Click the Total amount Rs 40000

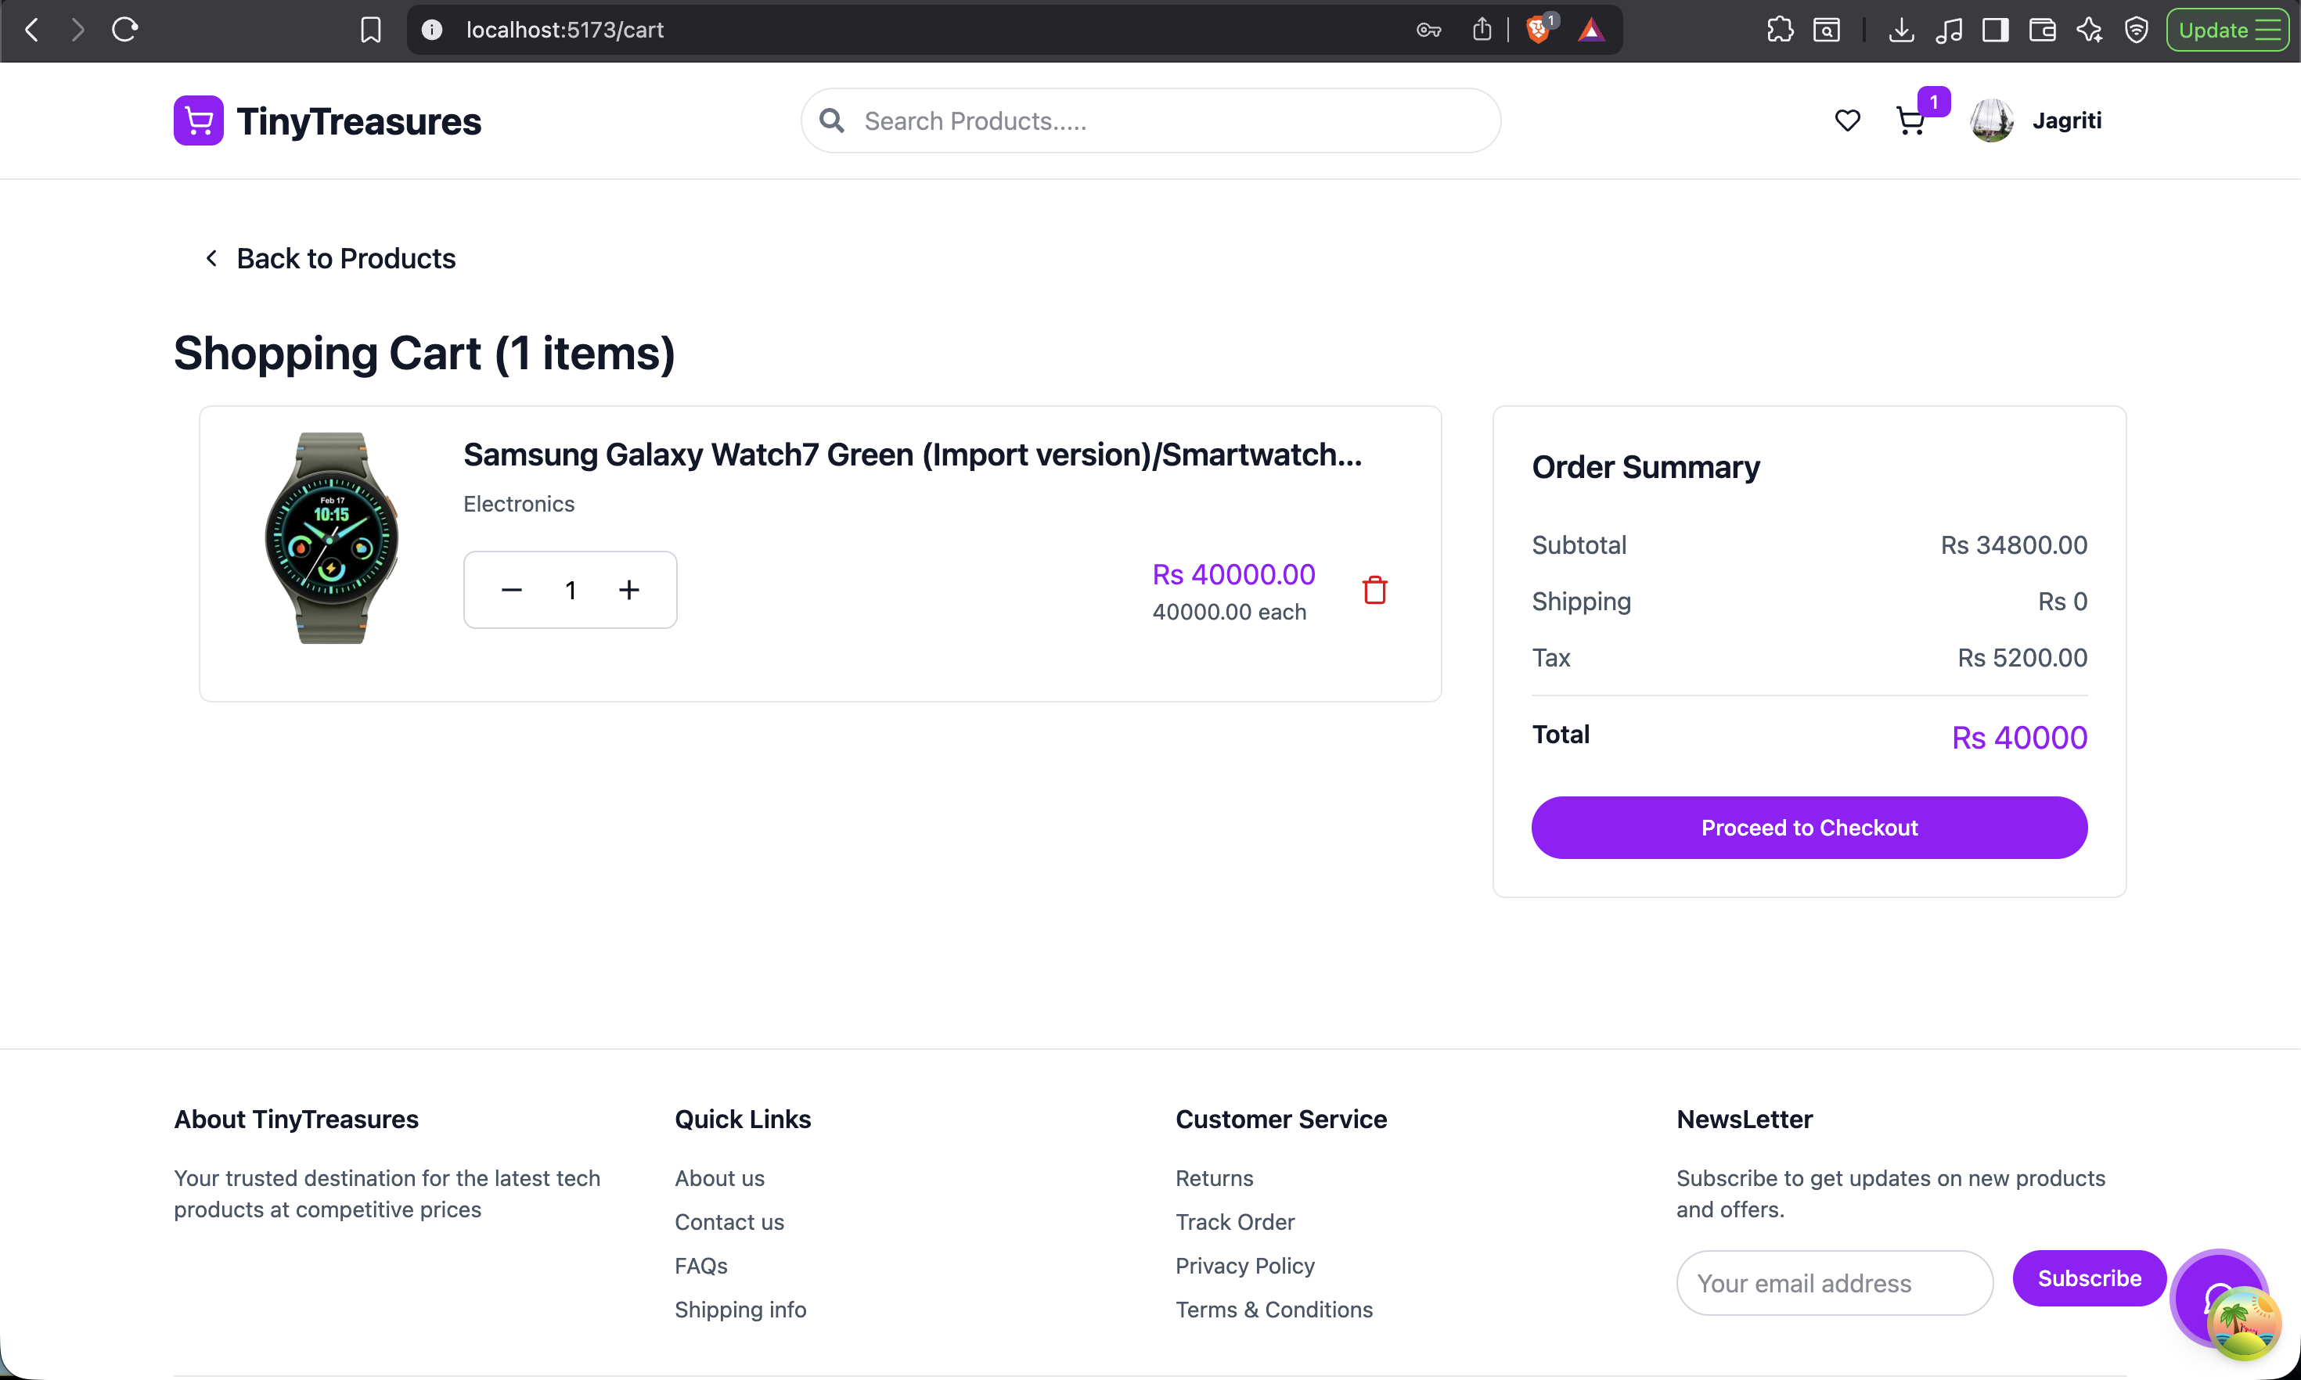[2019, 738]
